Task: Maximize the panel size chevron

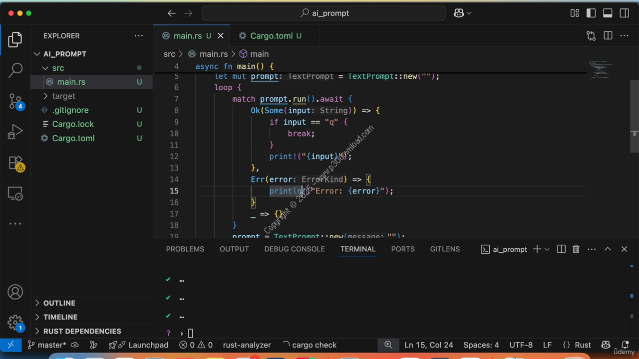Action: [x=608, y=249]
